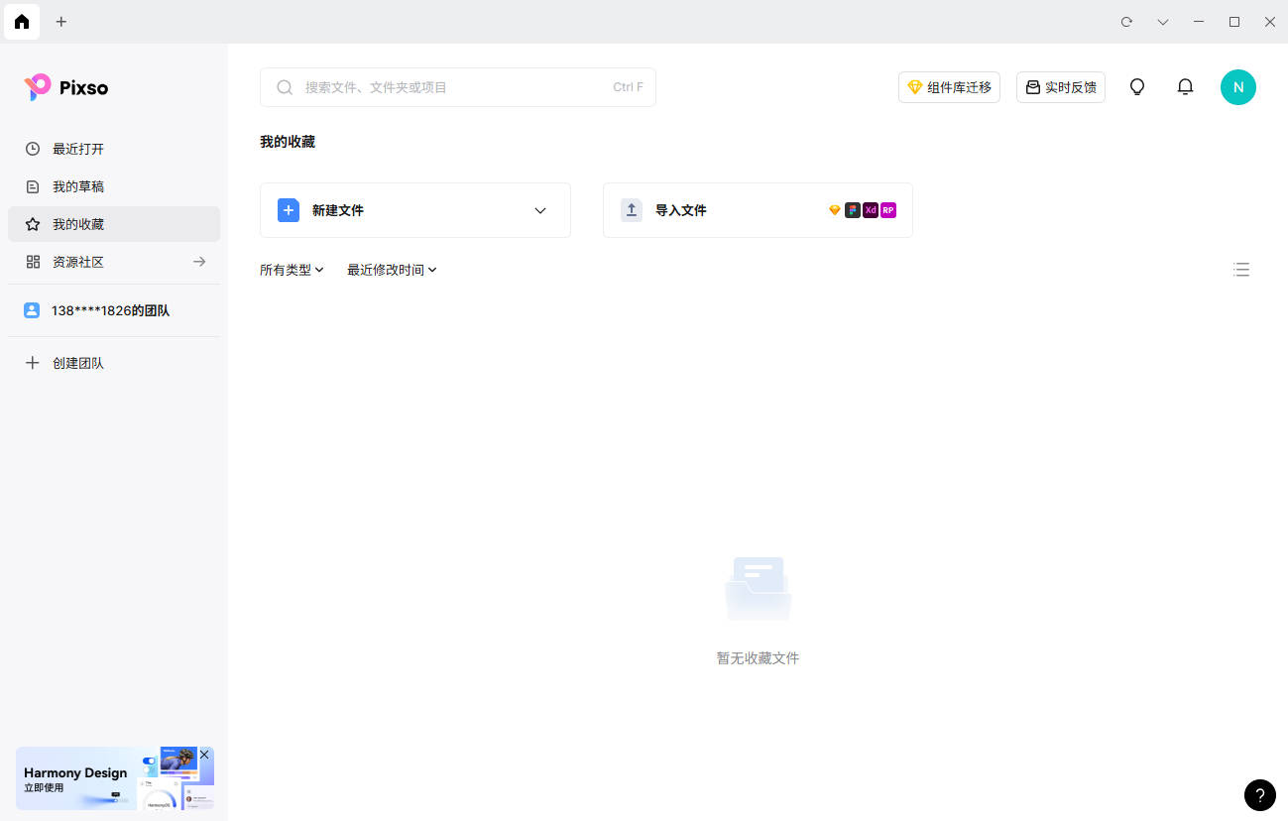Click the 实时反馈 button

coord(1060,87)
